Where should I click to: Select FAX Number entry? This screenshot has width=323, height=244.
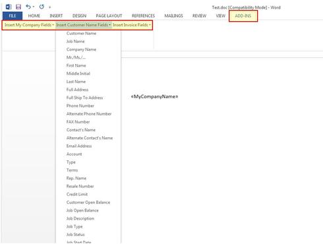pos(78,122)
